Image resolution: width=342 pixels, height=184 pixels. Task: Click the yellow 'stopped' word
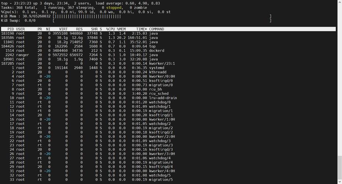point(114,8)
